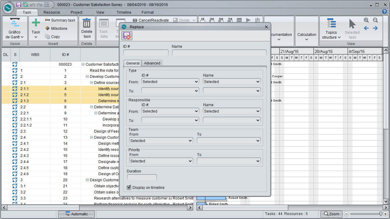The width and height of the screenshot is (390, 219).
Task: Click the Milestone icon
Action: (x=48, y=28)
